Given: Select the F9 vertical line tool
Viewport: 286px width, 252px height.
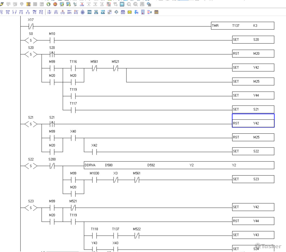Looking at the screenshot, I should tap(28, 12).
